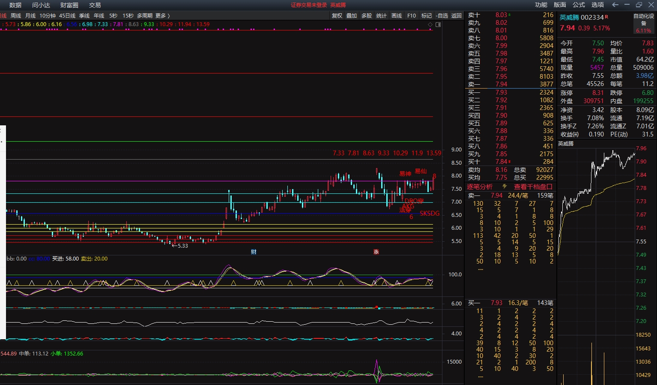This screenshot has width=657, height=385.
Task: Toggle 叠加 overlay option in the toolbar
Action: click(x=352, y=16)
